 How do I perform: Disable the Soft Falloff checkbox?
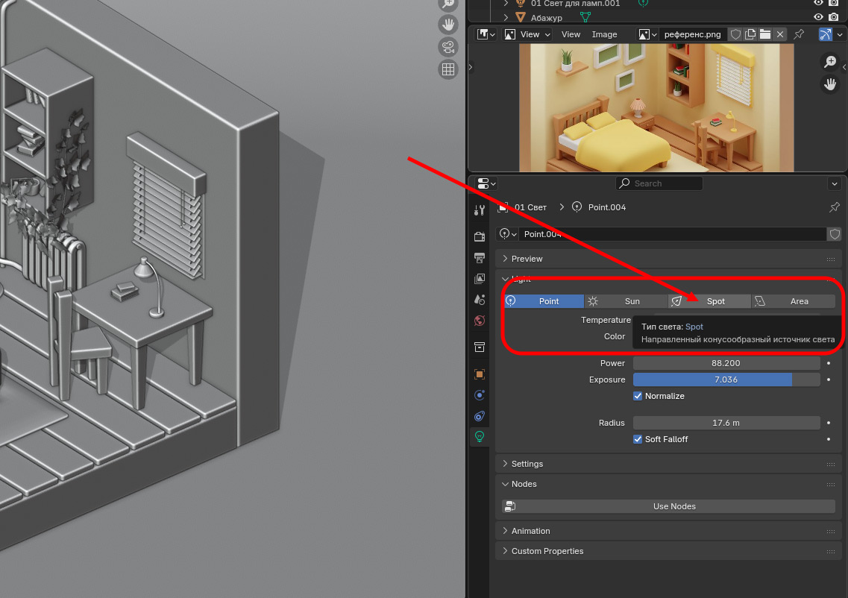638,439
